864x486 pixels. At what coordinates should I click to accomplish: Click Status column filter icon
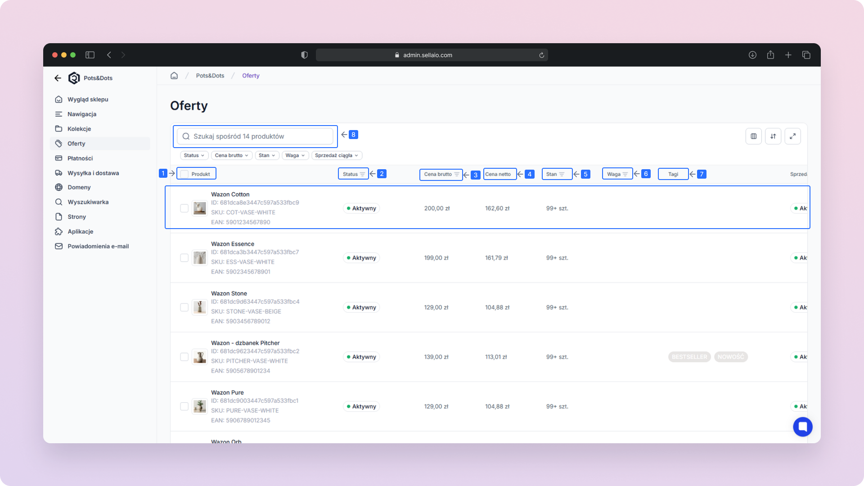coord(362,174)
